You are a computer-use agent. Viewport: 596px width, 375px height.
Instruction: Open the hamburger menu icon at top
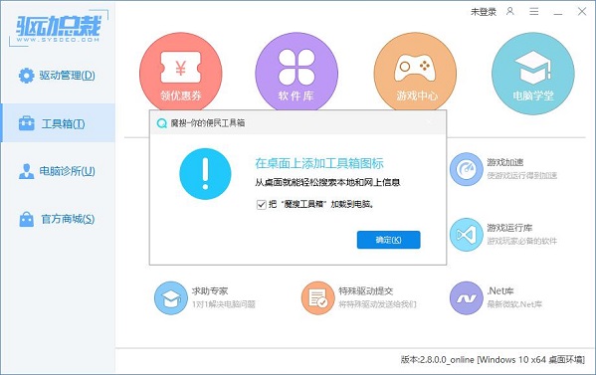(x=534, y=11)
